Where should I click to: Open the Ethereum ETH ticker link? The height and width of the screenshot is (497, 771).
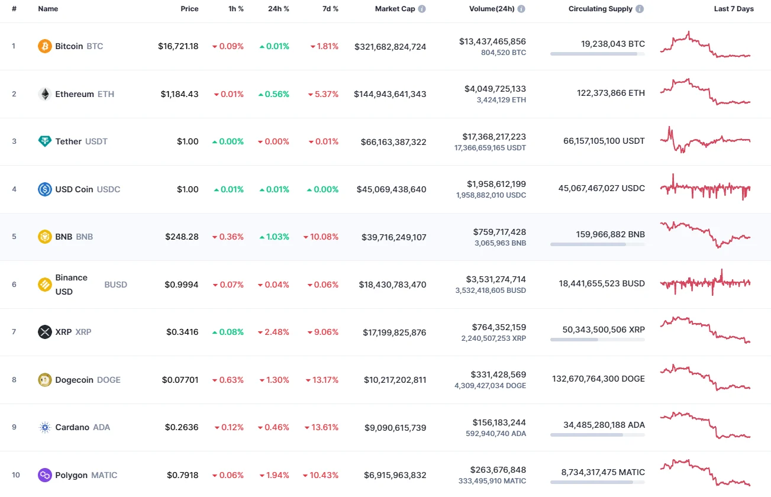tap(105, 93)
